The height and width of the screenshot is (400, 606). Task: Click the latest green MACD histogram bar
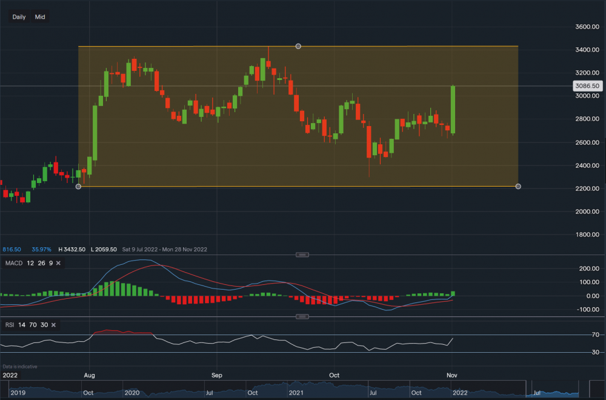pos(453,293)
